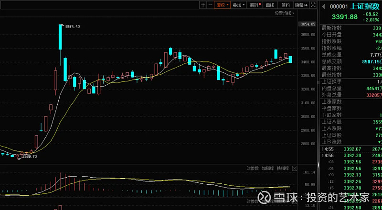Select the 总成交量 row
This screenshot has width=382, height=210.
coord(351,55)
